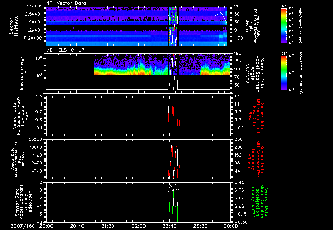
Task: Click the 21:20 time axis label
Action: pos(108,226)
